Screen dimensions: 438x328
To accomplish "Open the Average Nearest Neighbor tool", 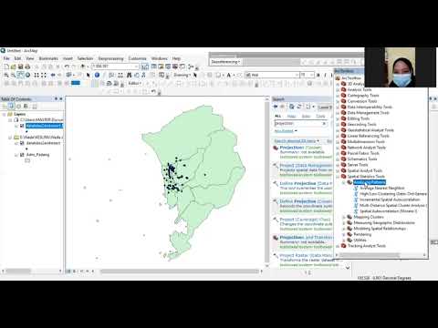I will point(382,188).
